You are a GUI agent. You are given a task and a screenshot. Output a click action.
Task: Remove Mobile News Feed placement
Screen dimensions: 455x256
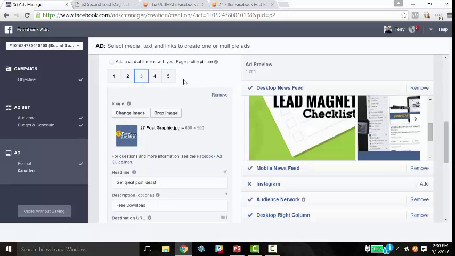(x=419, y=168)
